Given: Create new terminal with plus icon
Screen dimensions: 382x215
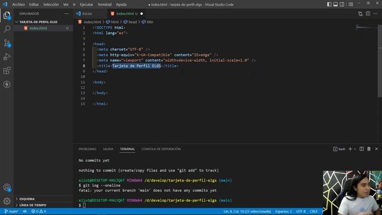Looking at the screenshot, I should (x=350, y=149).
